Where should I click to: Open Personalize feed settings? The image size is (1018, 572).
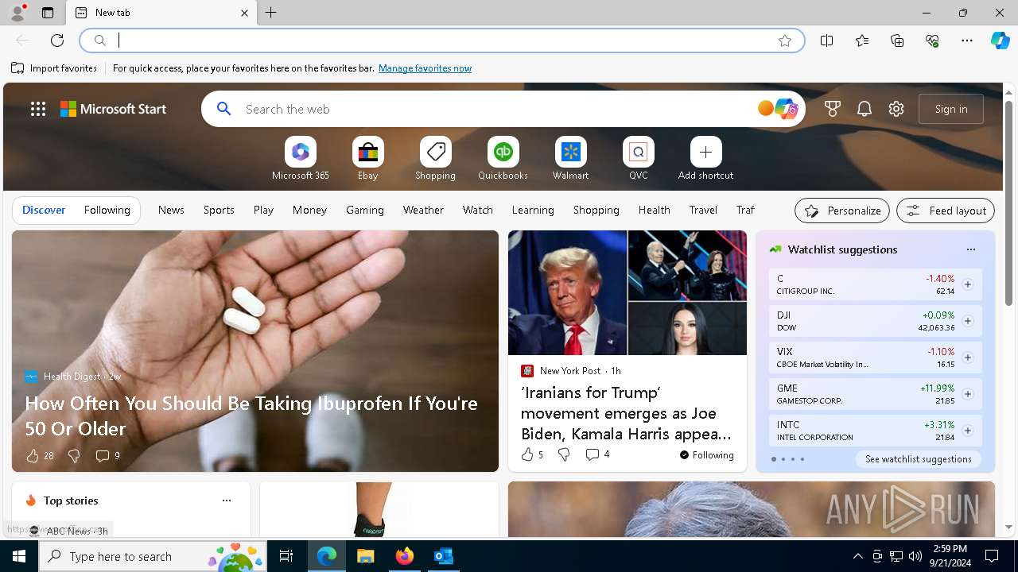[842, 211]
